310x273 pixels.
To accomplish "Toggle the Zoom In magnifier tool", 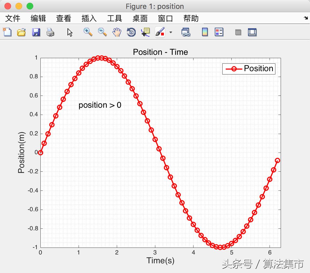I will point(88,32).
